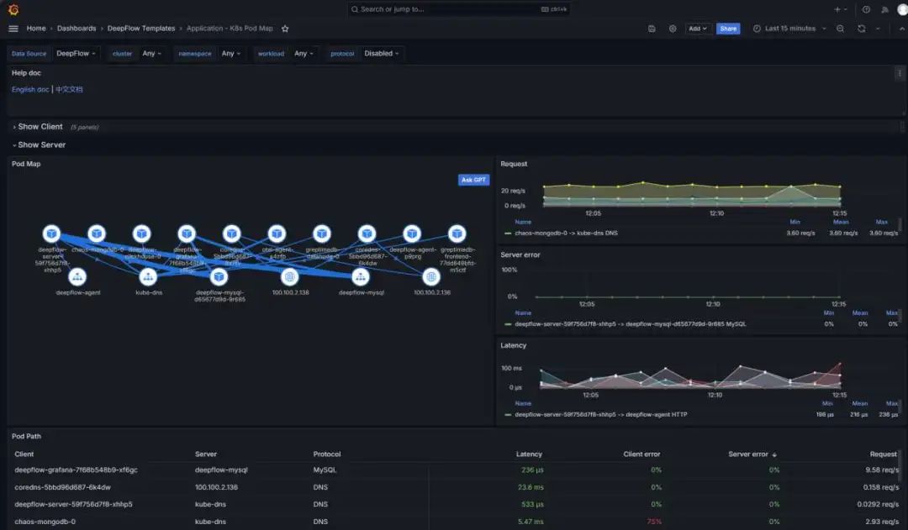The width and height of the screenshot is (908, 530).
Task: Click the Grafana logo icon
Action: coord(13,10)
